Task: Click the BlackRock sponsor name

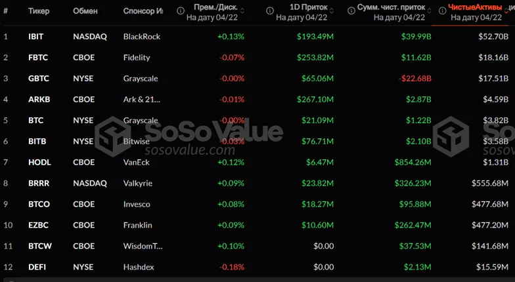Action: coord(141,36)
